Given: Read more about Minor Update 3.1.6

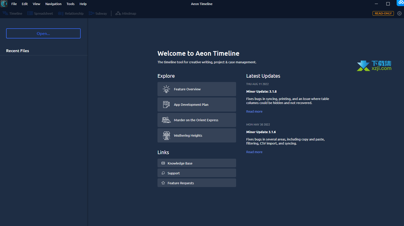Looking at the screenshot, I should click(254, 152).
